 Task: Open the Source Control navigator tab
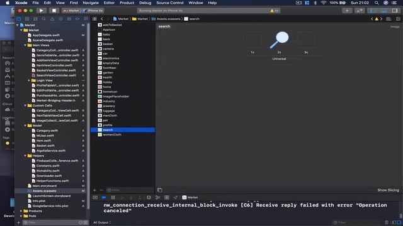point(27,19)
